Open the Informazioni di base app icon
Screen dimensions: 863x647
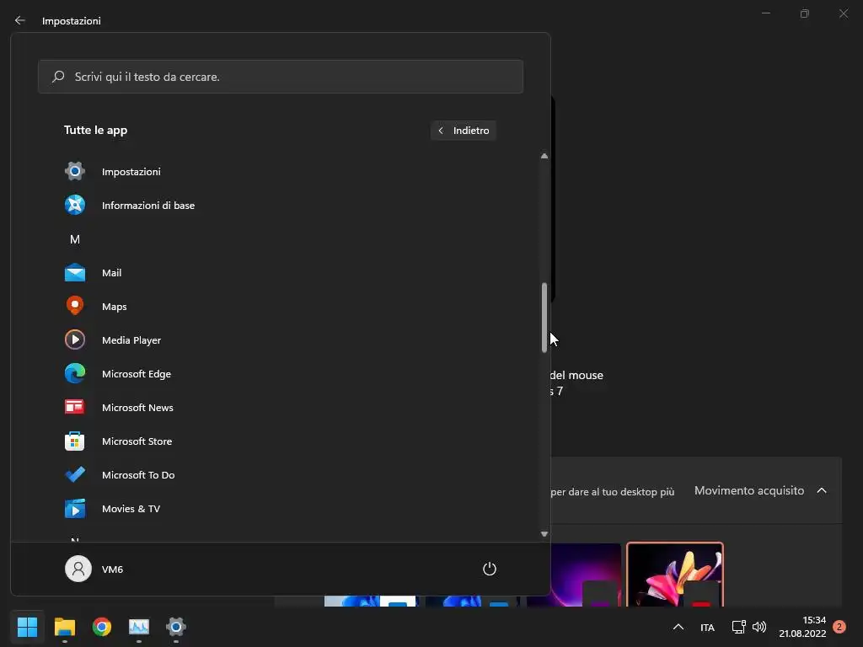(x=75, y=205)
